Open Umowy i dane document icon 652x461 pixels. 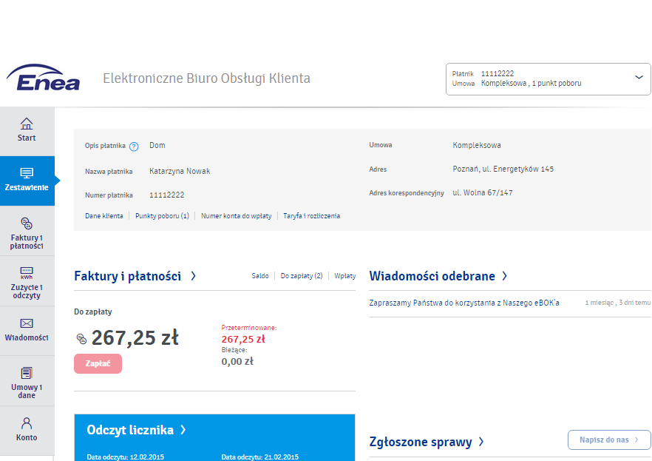(x=27, y=373)
